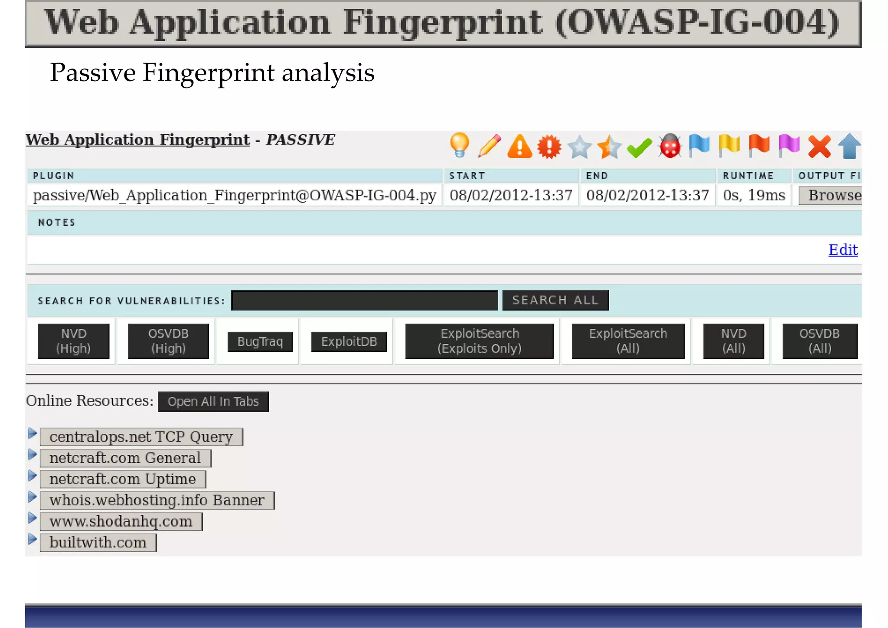Click the OSVDB (All) button
Image resolution: width=888 pixels, height=628 pixels.
pyautogui.click(x=820, y=341)
